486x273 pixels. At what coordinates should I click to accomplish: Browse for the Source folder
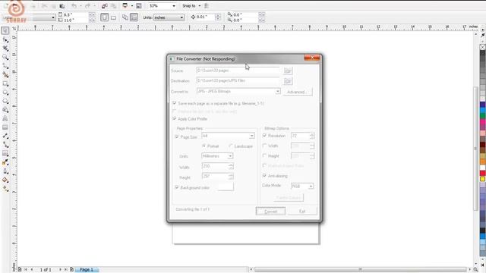pos(288,71)
